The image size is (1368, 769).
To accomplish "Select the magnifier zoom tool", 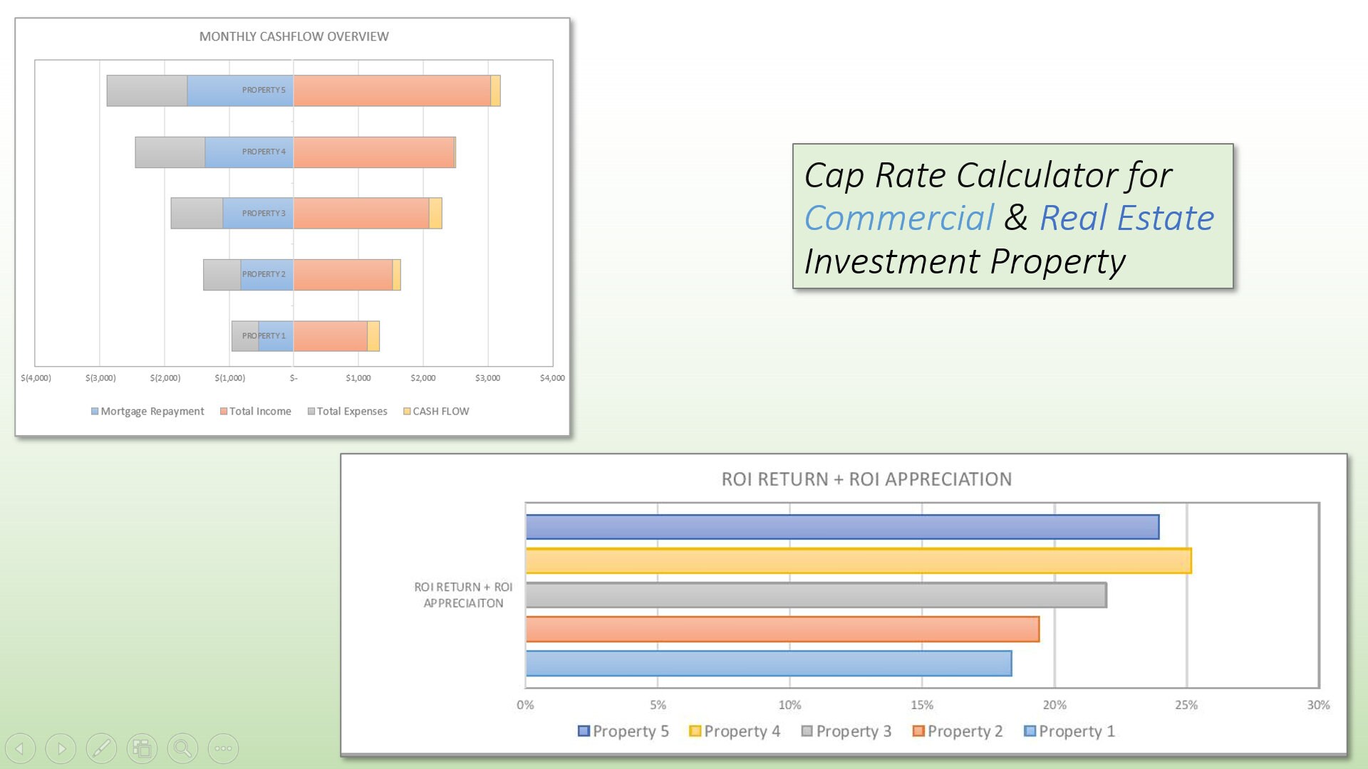I will 183,748.
